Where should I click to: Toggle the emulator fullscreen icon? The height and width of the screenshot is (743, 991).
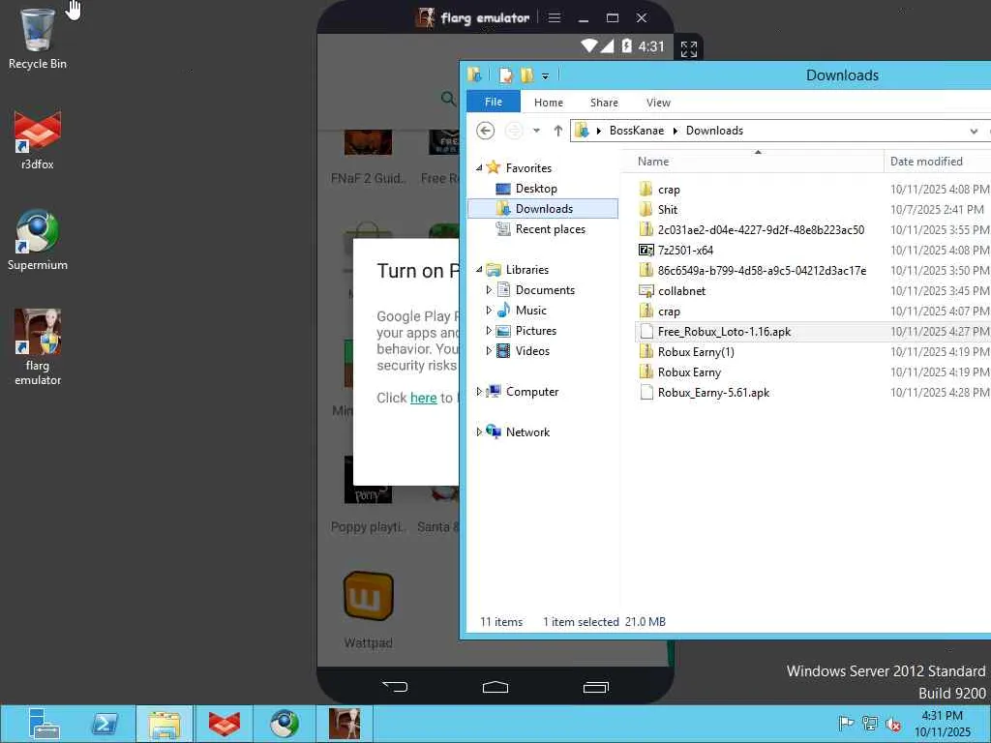click(x=688, y=48)
